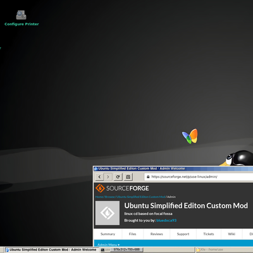Viewport: 253px width, 253px height.
Task: Switch to the Files tab
Action: (x=132, y=234)
